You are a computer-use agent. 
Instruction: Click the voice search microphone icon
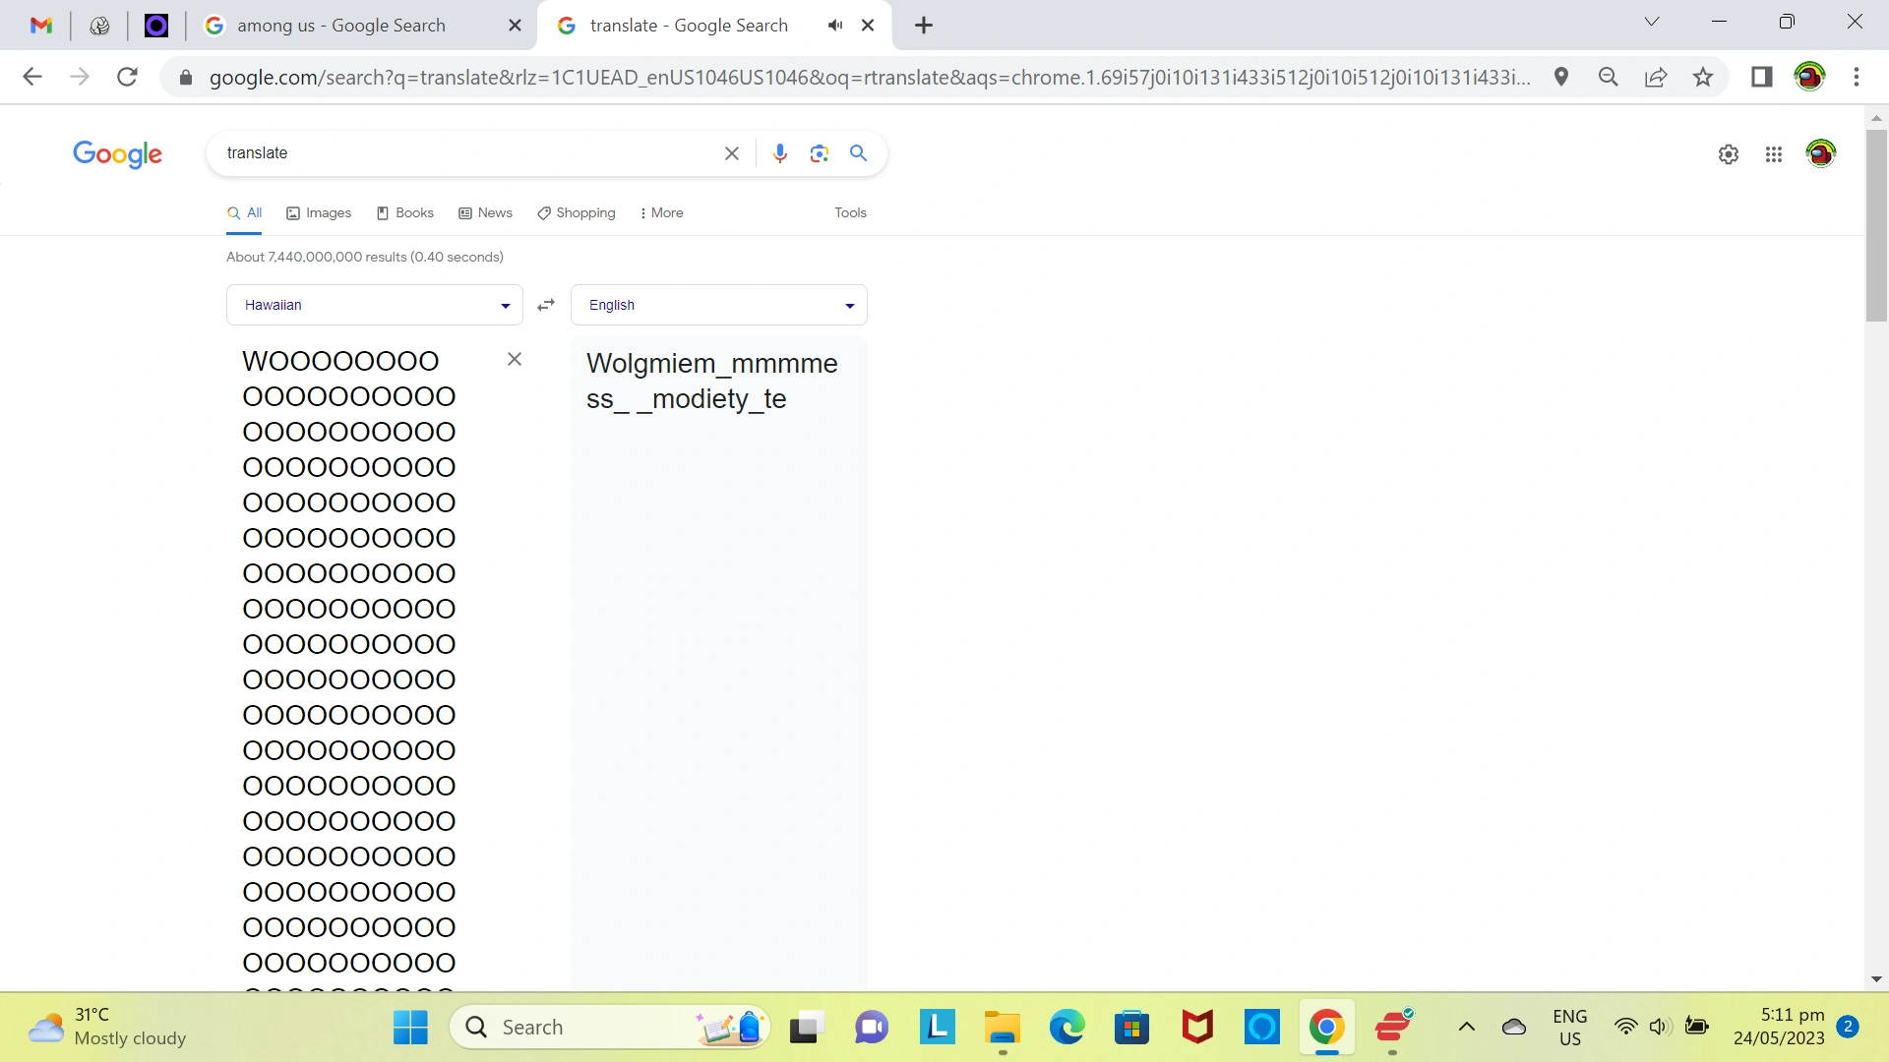coord(780,153)
